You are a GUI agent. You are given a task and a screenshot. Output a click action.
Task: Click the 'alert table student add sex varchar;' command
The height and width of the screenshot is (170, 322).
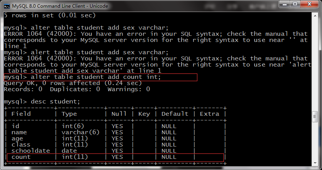click(x=100, y=52)
